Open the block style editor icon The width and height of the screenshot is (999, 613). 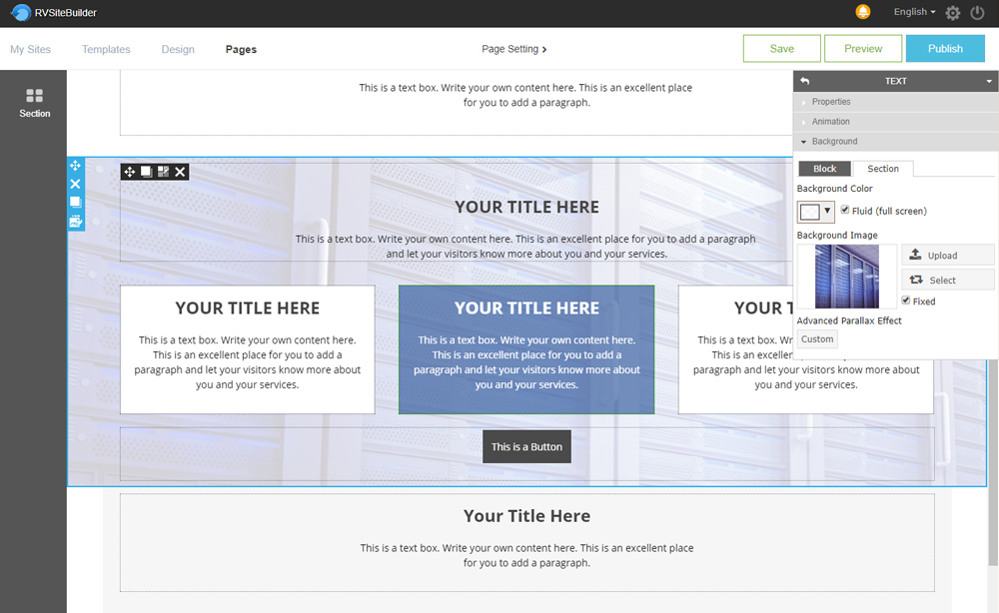164,172
